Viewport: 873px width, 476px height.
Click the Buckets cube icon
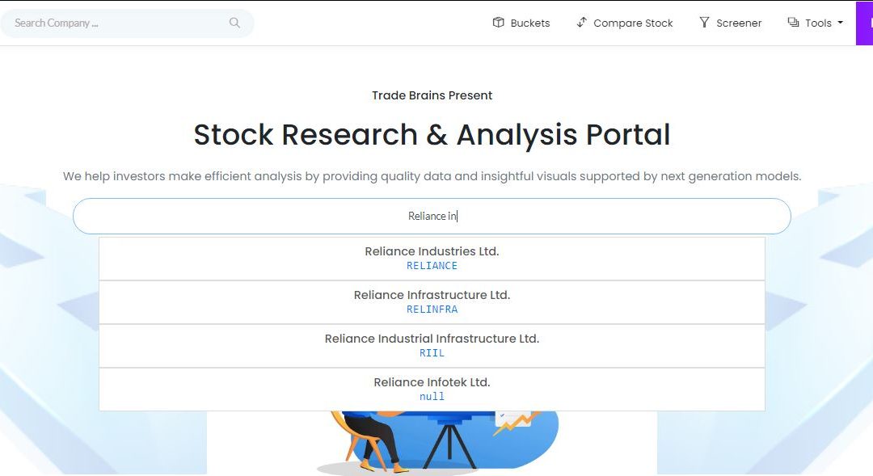click(x=499, y=23)
